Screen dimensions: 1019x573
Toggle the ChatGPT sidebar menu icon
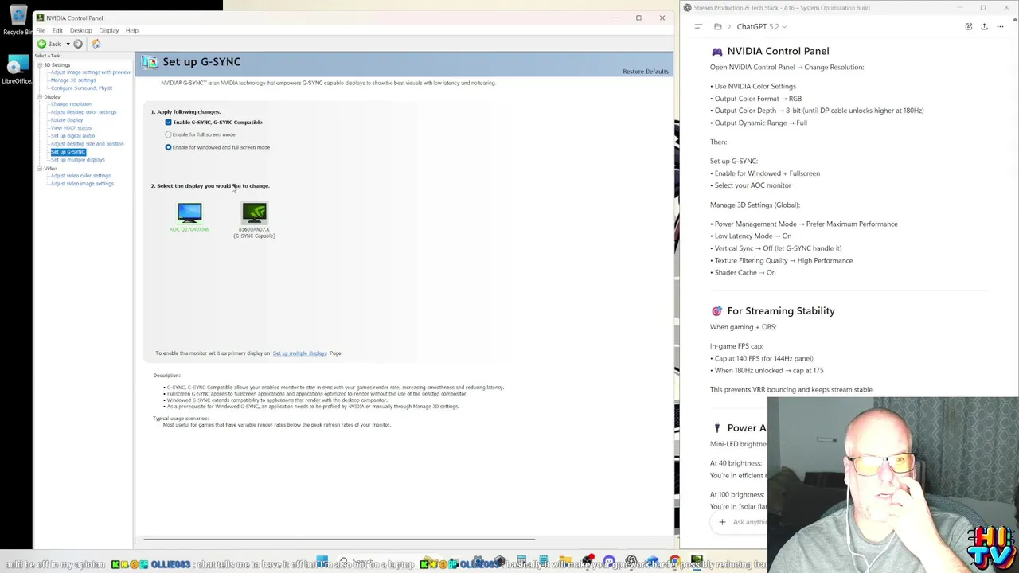click(698, 26)
